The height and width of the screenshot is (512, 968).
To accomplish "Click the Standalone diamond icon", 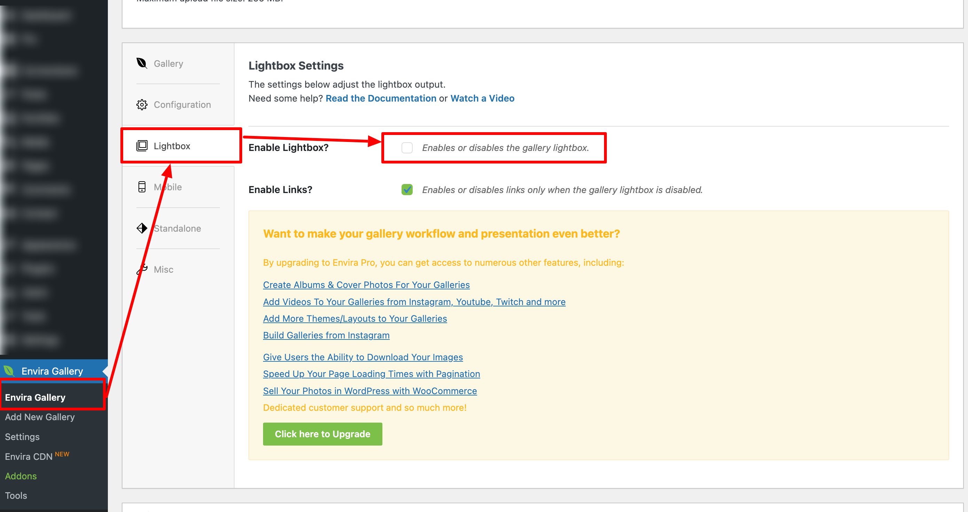I will coord(142,228).
